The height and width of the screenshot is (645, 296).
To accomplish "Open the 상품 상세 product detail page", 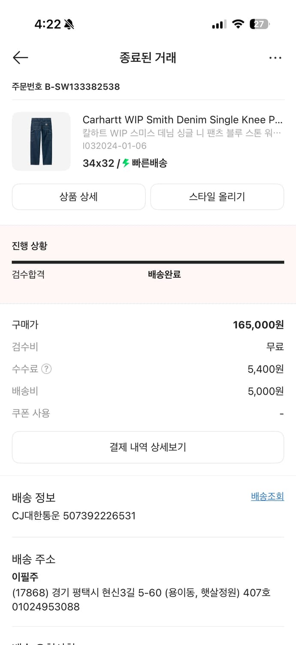I will [x=79, y=197].
